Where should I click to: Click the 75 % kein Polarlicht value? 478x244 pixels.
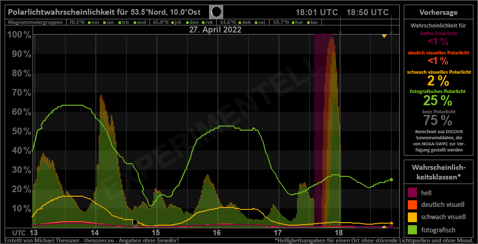pyautogui.click(x=438, y=120)
